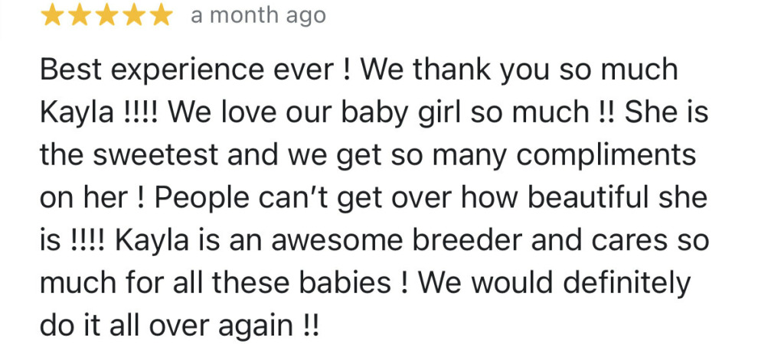This screenshot has width=758, height=344.
Task: Click 'Best experience ever' opening phrase
Action: coord(187,70)
